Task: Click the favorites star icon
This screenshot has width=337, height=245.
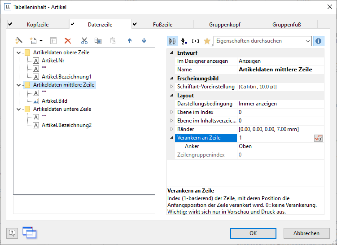Action: [x=206, y=41]
